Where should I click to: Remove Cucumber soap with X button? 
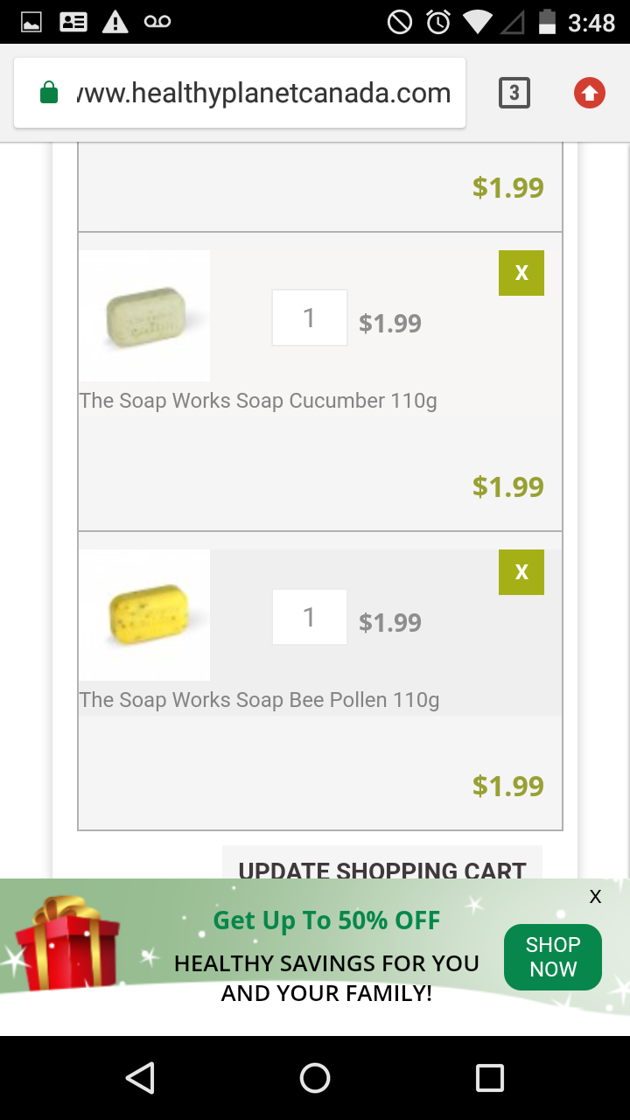[x=521, y=273]
